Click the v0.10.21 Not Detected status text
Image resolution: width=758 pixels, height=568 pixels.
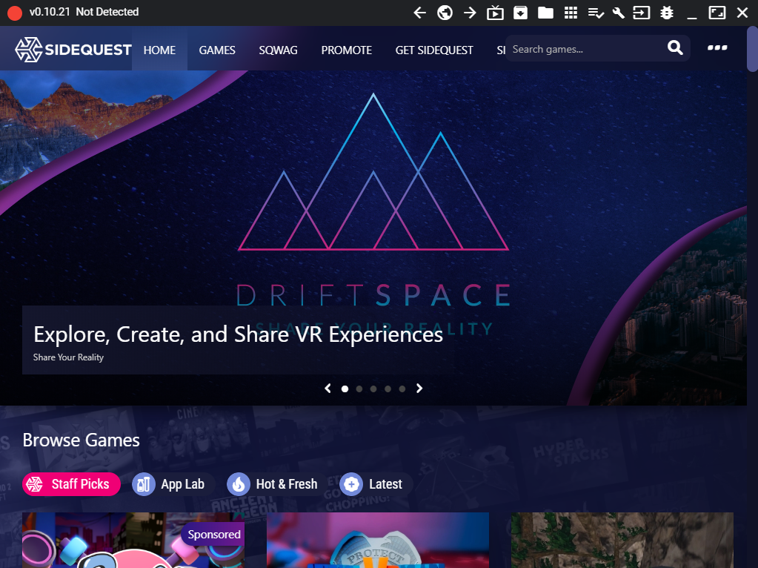84,12
